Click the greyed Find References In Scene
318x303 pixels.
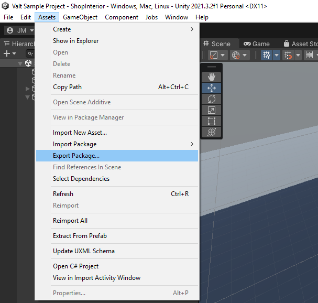point(117,167)
